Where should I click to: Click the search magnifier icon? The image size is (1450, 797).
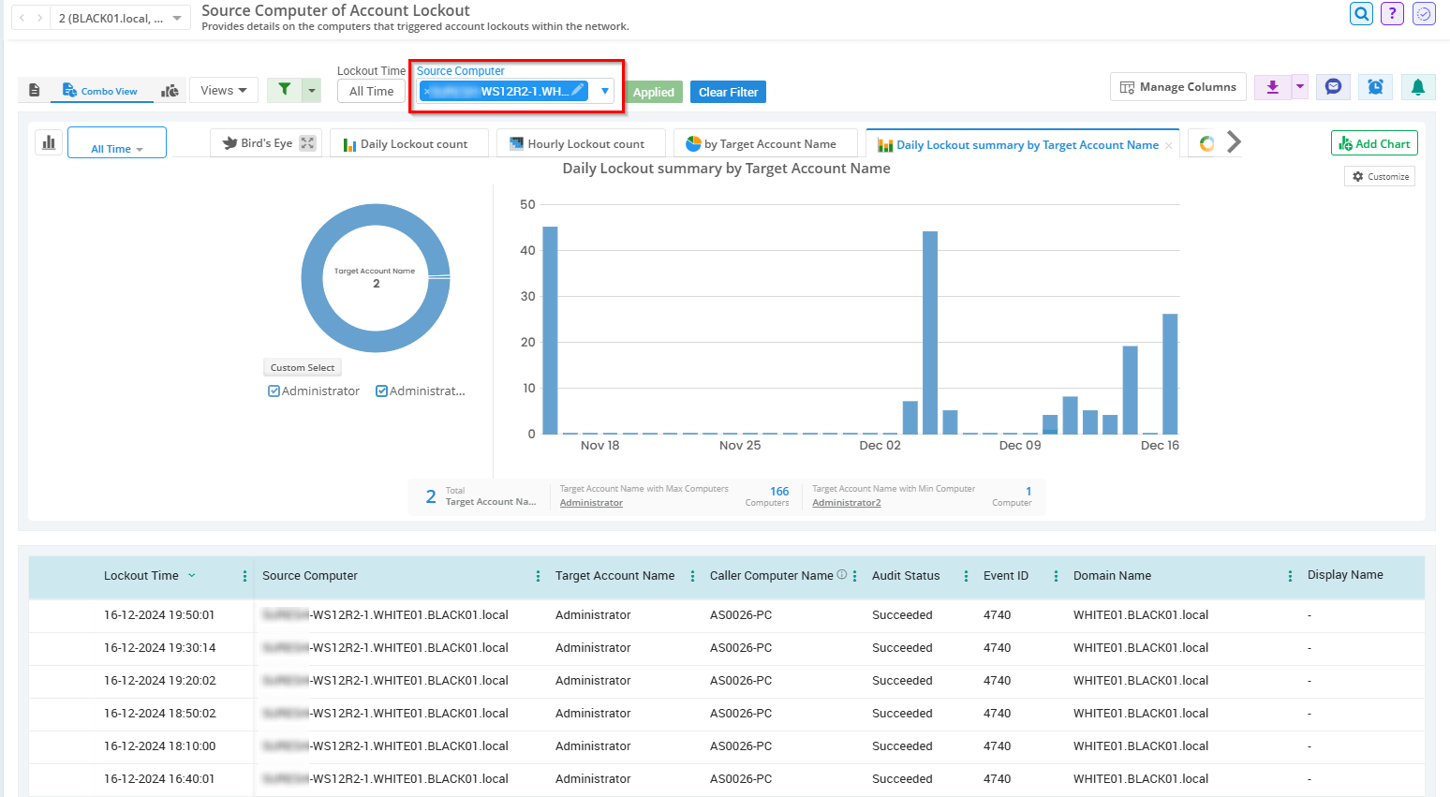point(1361,14)
